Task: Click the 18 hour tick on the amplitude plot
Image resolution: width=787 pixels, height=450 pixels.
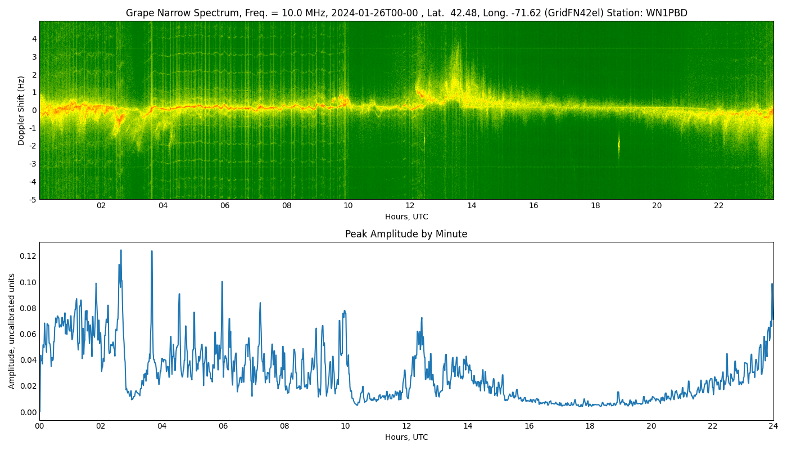Action: pos(590,426)
